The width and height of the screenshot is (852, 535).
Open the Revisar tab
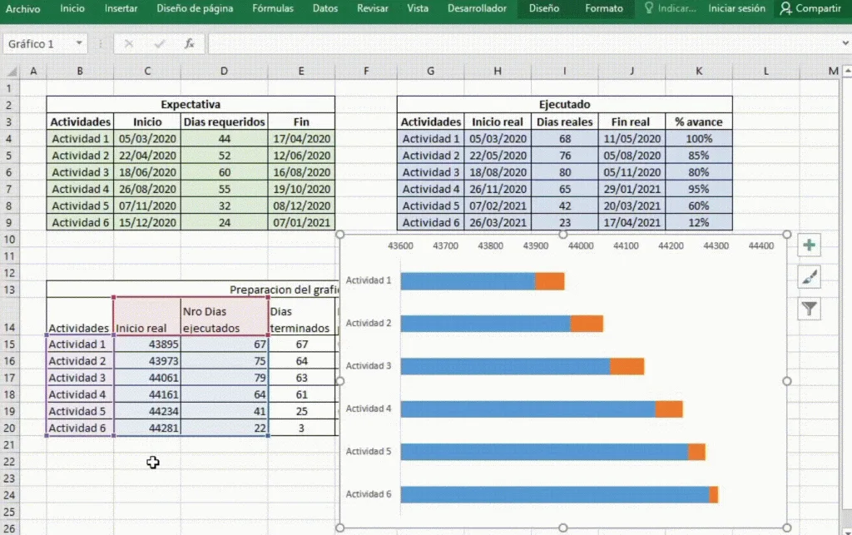372,8
